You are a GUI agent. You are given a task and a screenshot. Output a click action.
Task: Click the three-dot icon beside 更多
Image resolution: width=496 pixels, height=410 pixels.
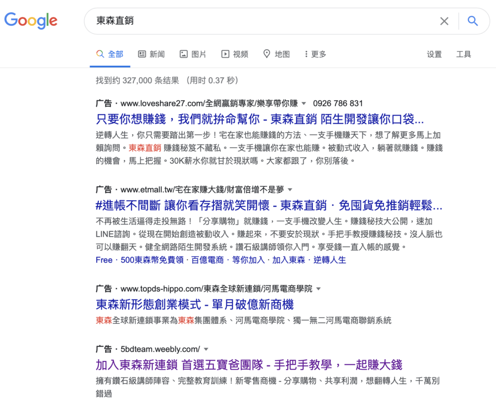pyautogui.click(x=306, y=54)
